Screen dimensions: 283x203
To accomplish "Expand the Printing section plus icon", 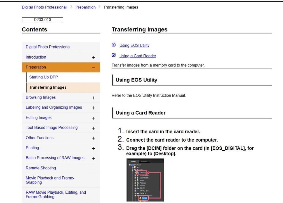I will (94, 148).
